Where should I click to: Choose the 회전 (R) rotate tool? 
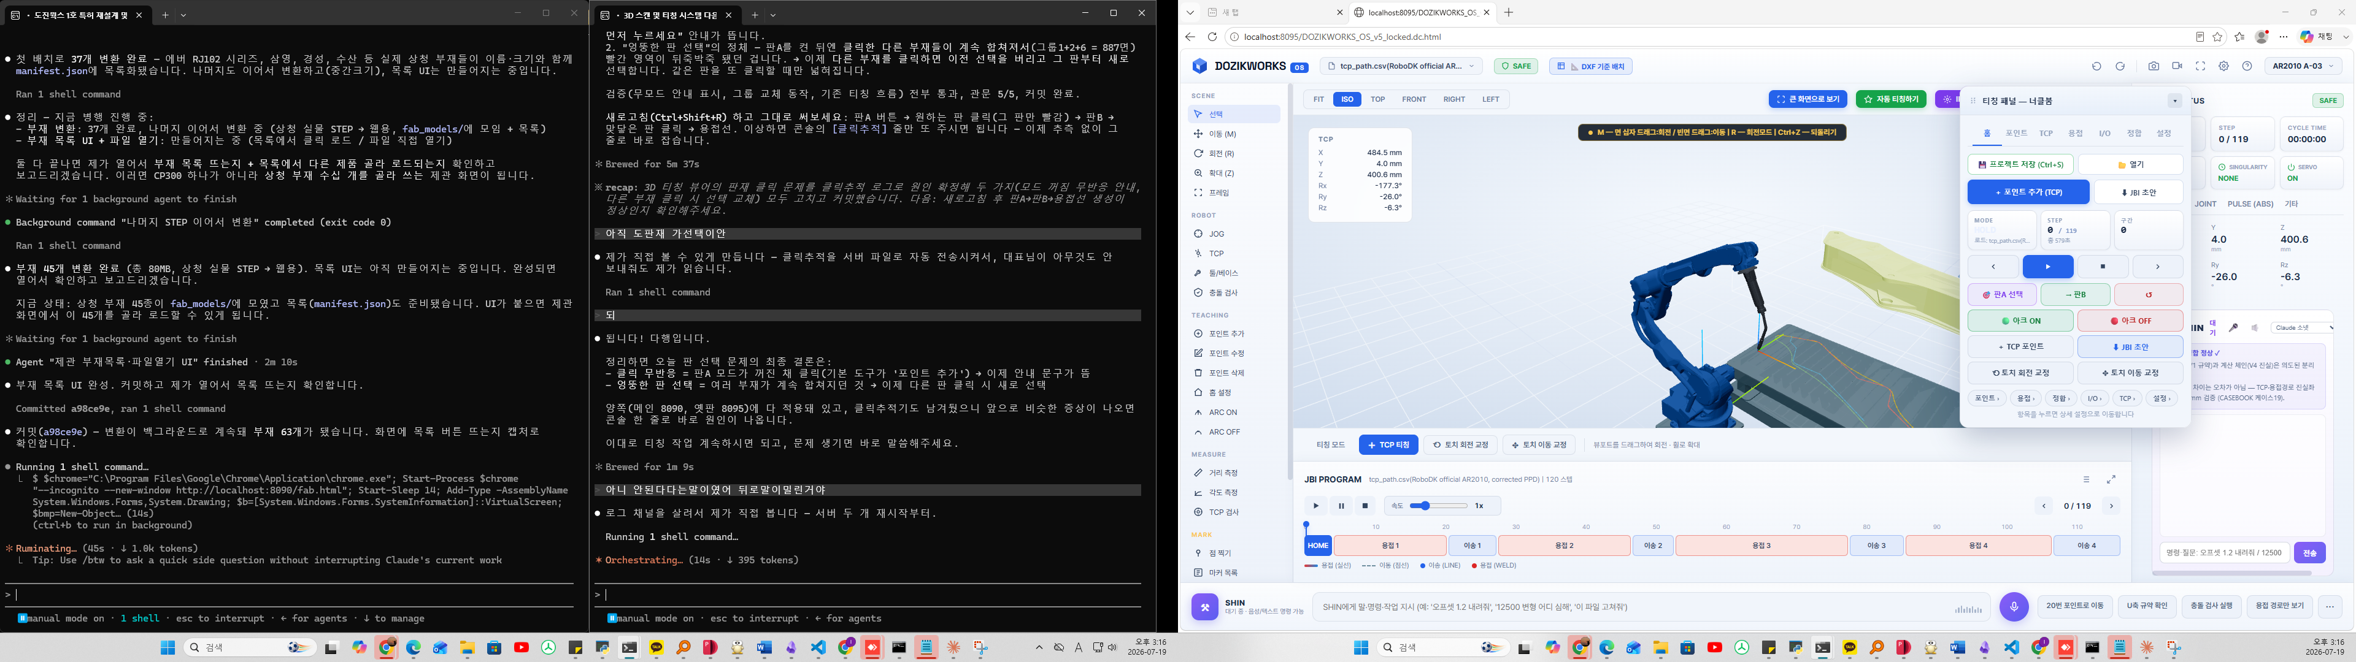pyautogui.click(x=1234, y=154)
